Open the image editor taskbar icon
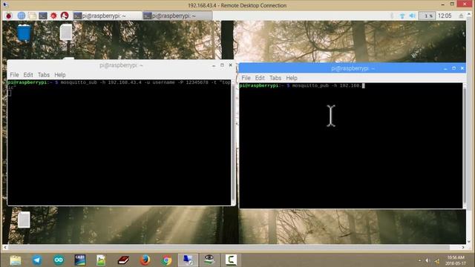 [x=101, y=260]
